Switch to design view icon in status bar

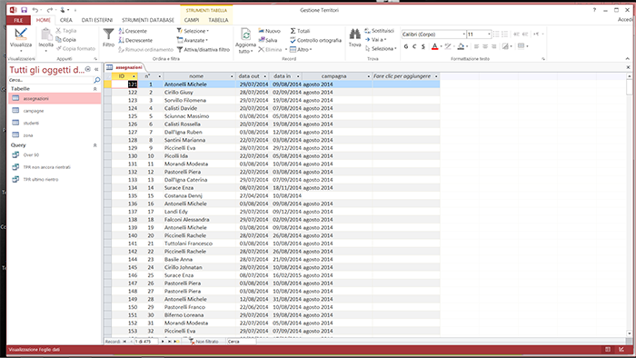[x=621, y=349]
